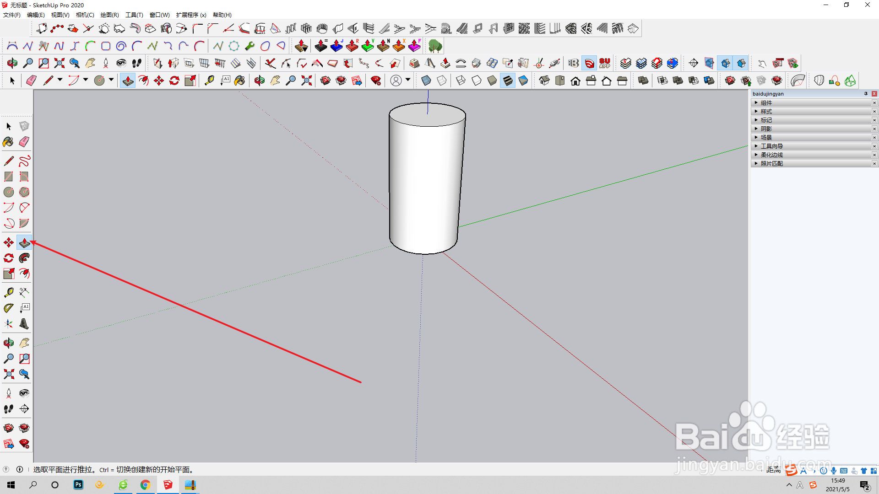Open the 文件(F) menu
This screenshot has height=494, width=879.
click(x=12, y=15)
